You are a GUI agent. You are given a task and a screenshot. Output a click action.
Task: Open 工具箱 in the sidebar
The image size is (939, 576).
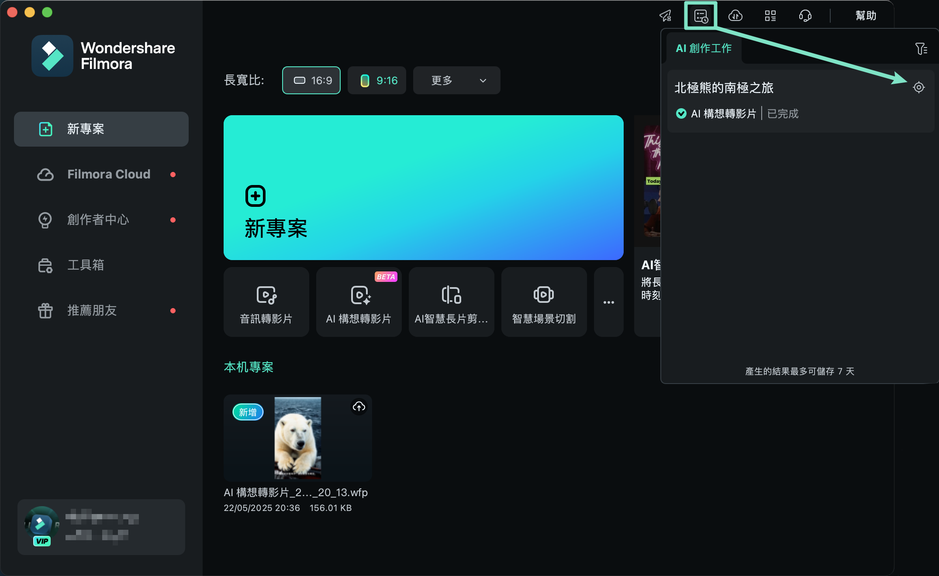pos(101,265)
